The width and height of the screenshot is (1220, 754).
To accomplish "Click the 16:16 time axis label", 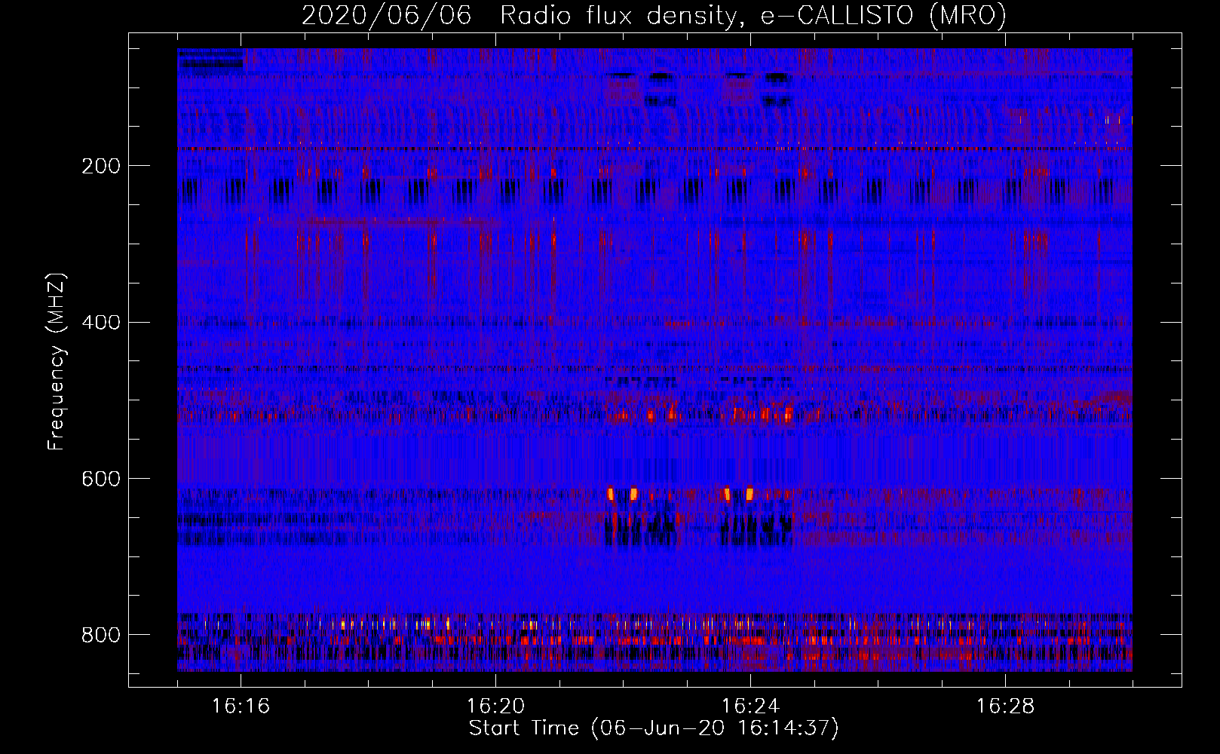I will pyautogui.click(x=241, y=706).
